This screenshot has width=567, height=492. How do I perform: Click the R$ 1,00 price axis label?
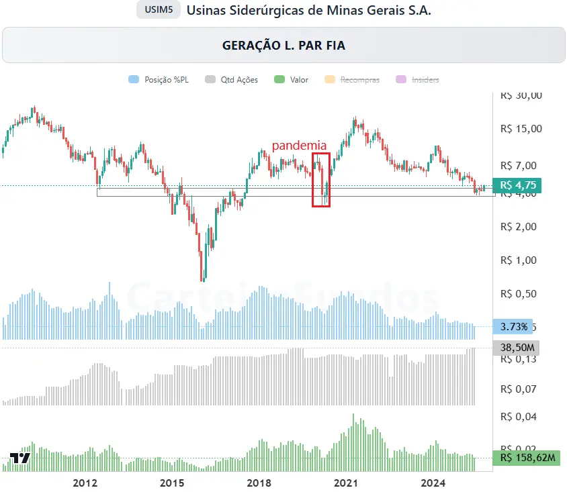coord(519,260)
